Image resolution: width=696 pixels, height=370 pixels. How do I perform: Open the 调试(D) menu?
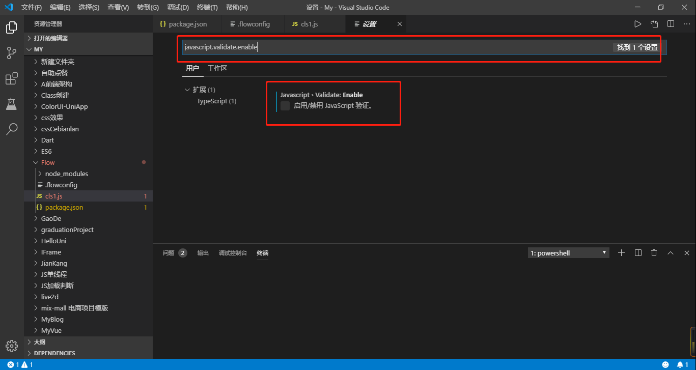[x=178, y=8]
